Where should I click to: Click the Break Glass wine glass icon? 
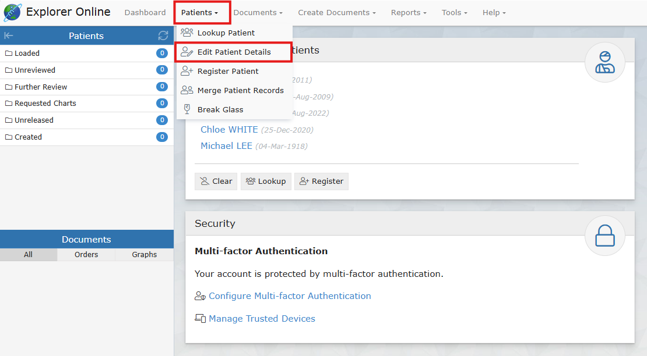point(187,109)
